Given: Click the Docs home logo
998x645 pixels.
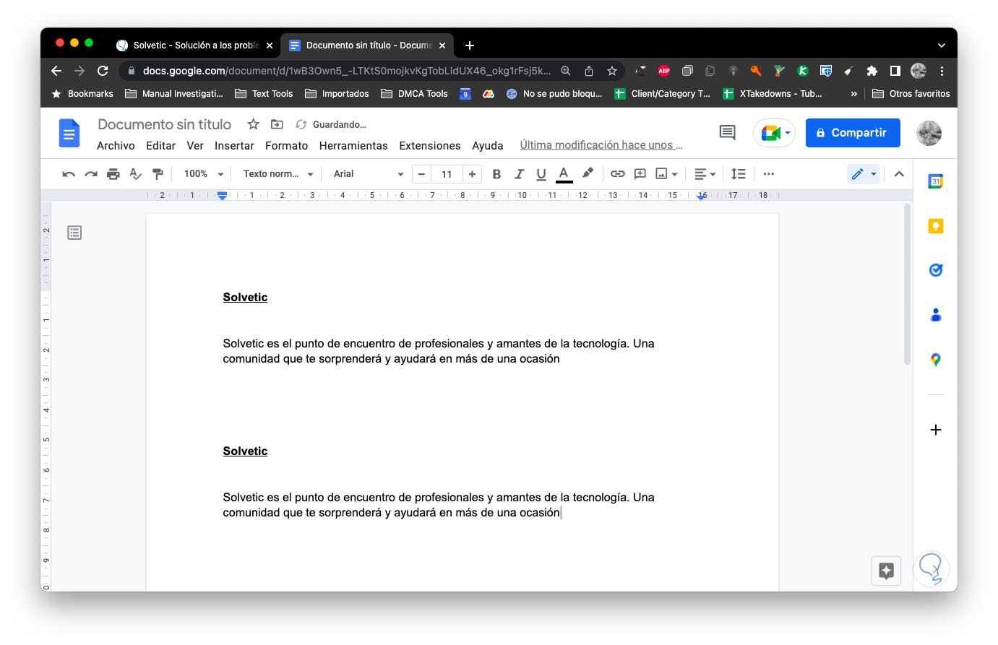Looking at the screenshot, I should [69, 133].
